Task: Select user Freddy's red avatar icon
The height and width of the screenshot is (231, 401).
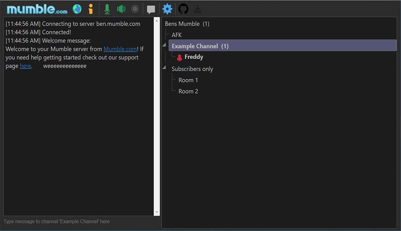Action: tap(179, 57)
